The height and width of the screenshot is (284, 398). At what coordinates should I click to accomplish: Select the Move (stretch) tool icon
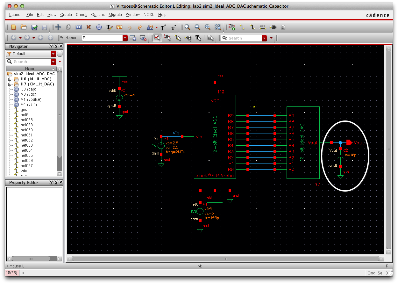pos(58,27)
